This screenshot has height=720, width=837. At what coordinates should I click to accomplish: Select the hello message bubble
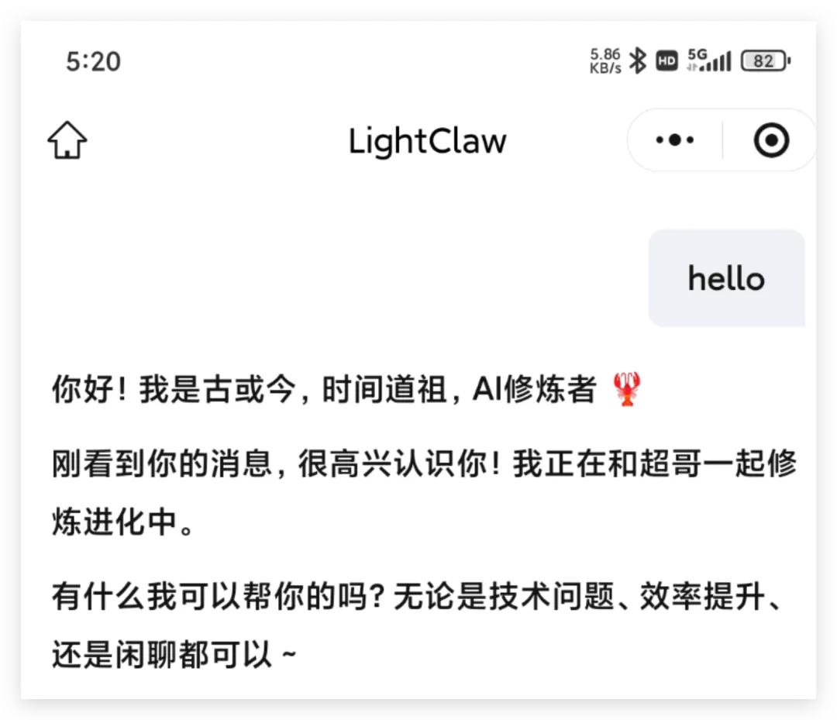(726, 278)
